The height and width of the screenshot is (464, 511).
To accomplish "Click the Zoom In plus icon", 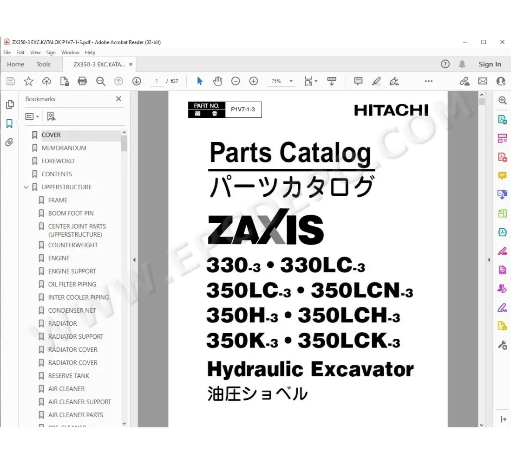I will pyautogui.click(x=254, y=81).
